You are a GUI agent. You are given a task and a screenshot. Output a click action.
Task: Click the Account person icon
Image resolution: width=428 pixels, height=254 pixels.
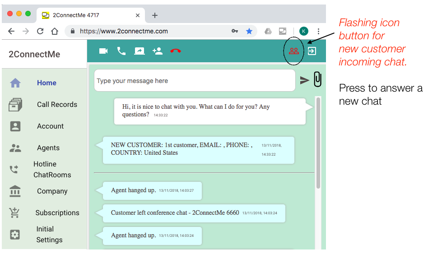15,126
